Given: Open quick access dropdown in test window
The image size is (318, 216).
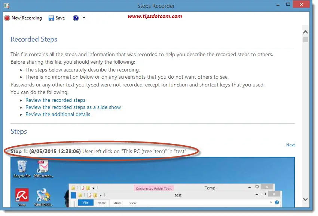Looking at the screenshot, I should point(101,195).
